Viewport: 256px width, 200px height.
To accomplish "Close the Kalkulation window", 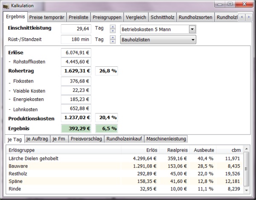I will [244, 4].
